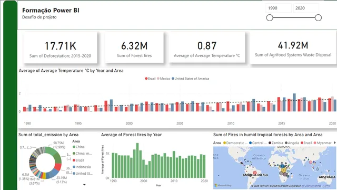Click 'Central ...' item in the map legend
The height and width of the screenshot is (190, 337).
coord(257,143)
